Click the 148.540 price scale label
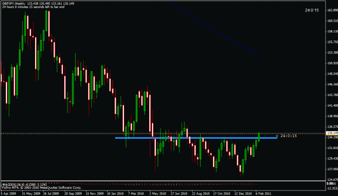Image resolution: width=338 pixels, height=196 pixels. point(333,74)
